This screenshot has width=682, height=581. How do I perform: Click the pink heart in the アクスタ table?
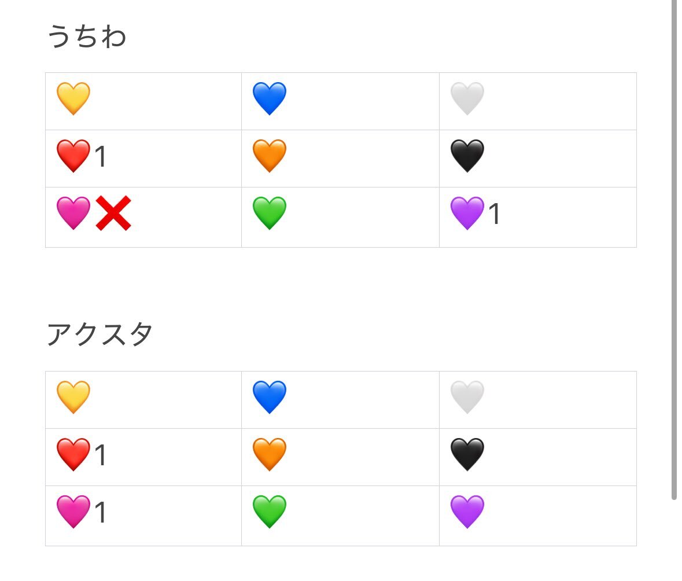pyautogui.click(x=73, y=512)
